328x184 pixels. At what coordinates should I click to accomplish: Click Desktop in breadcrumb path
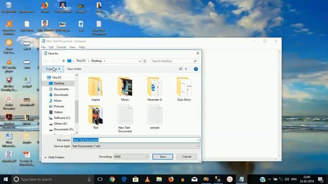click(96, 61)
